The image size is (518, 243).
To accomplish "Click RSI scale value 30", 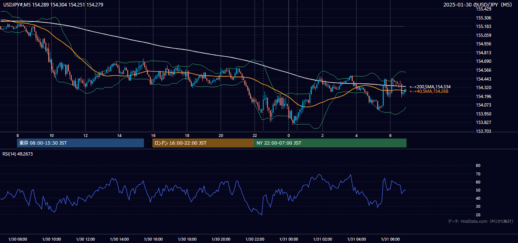I will point(478,207).
